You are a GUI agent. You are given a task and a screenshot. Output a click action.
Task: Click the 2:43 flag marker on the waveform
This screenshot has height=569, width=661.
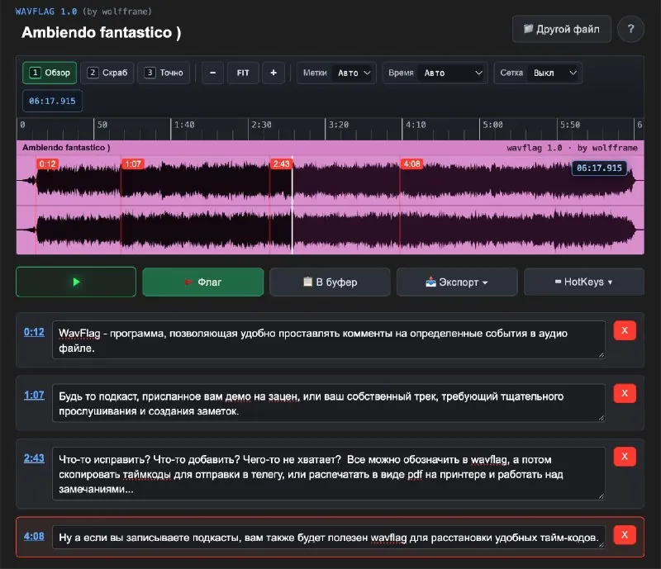pos(281,164)
